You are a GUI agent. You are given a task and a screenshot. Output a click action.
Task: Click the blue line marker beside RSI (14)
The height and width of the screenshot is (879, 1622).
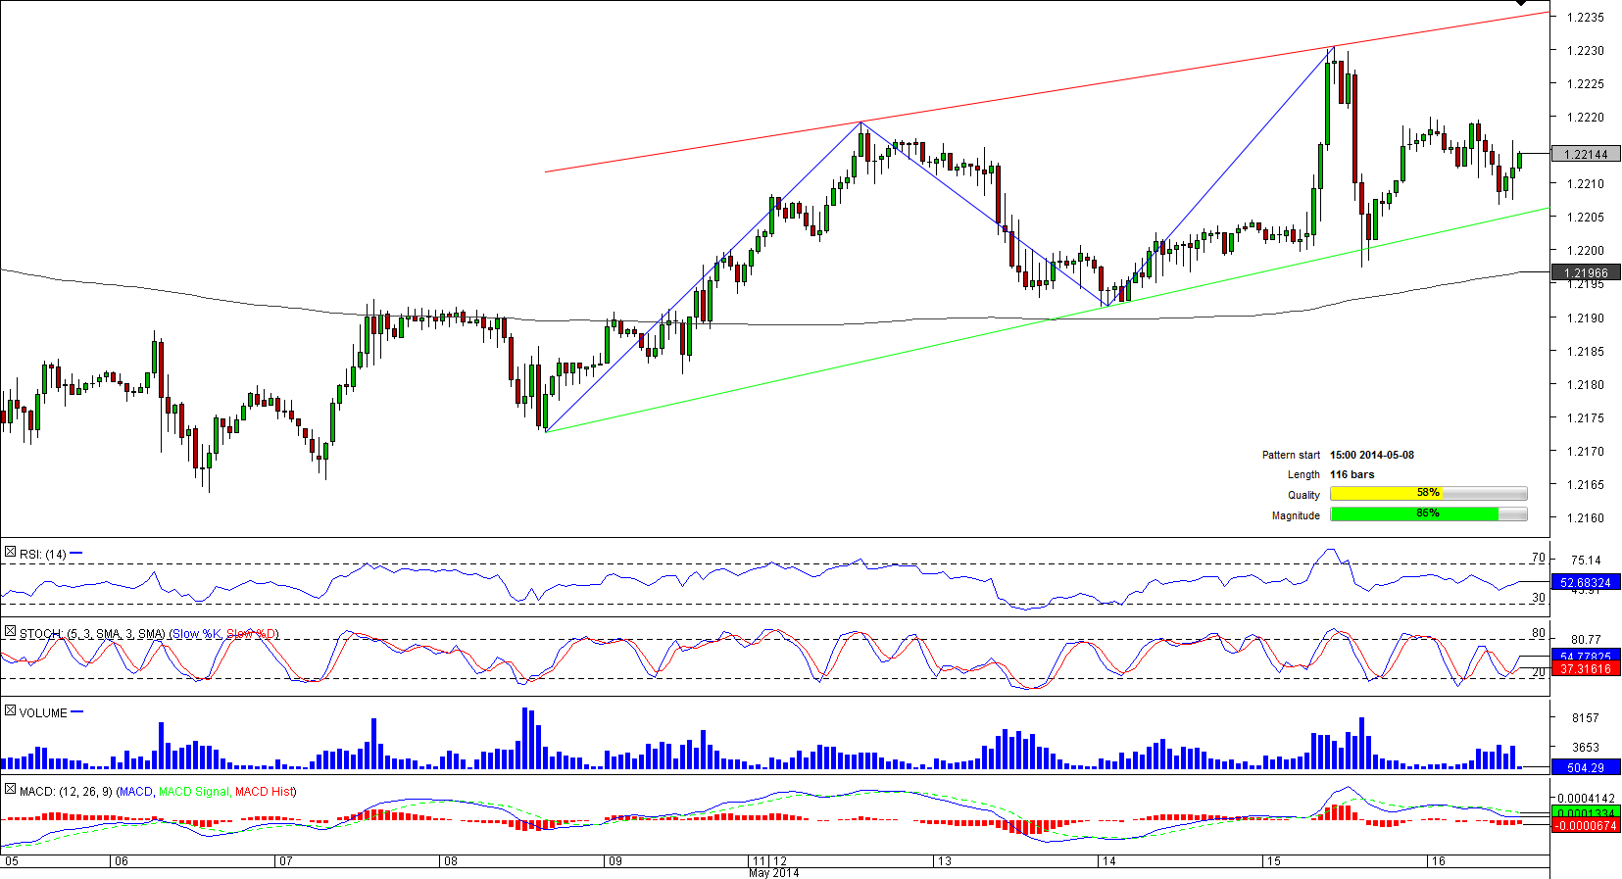click(x=76, y=554)
